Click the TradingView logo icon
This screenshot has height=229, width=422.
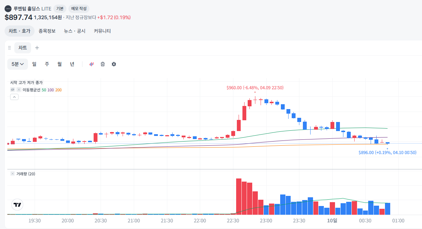point(17,205)
